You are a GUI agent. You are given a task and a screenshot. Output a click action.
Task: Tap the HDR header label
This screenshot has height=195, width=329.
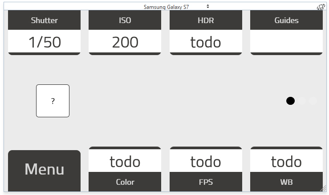[x=206, y=20]
